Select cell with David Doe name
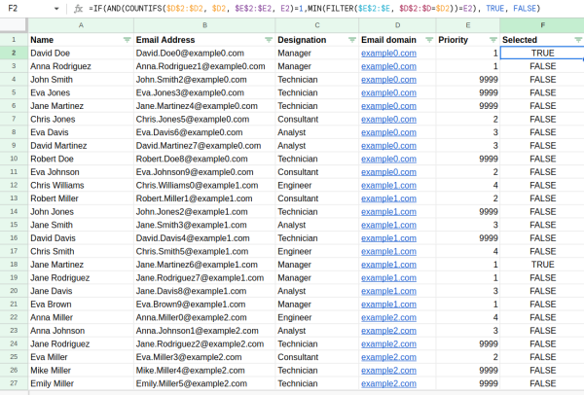 (81, 53)
